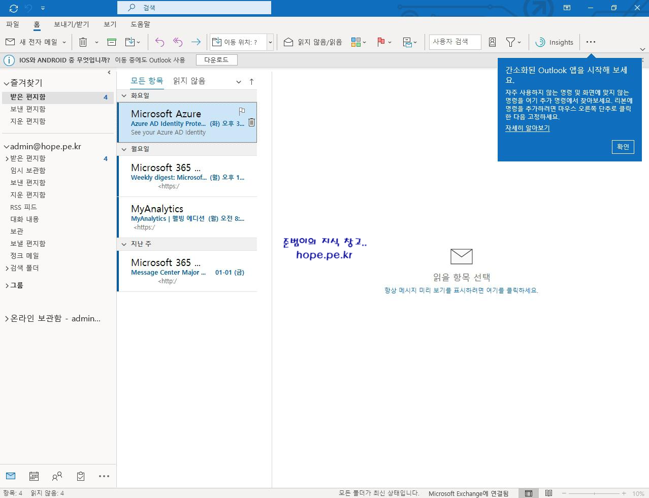Delete the Microsoft Azure message with trash icon
The height and width of the screenshot is (498, 649).
(251, 122)
